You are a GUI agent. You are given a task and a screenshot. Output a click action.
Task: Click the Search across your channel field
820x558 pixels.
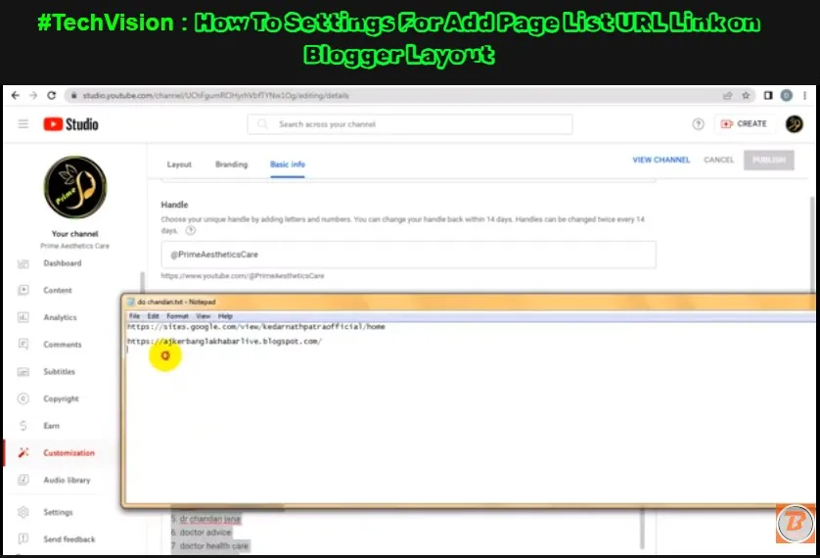click(x=409, y=124)
